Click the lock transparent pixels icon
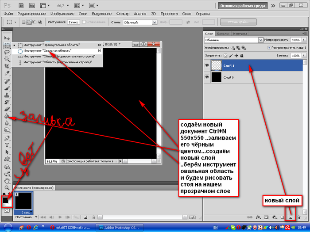This screenshot has width=310, height=232. pyautogui.click(x=225, y=56)
